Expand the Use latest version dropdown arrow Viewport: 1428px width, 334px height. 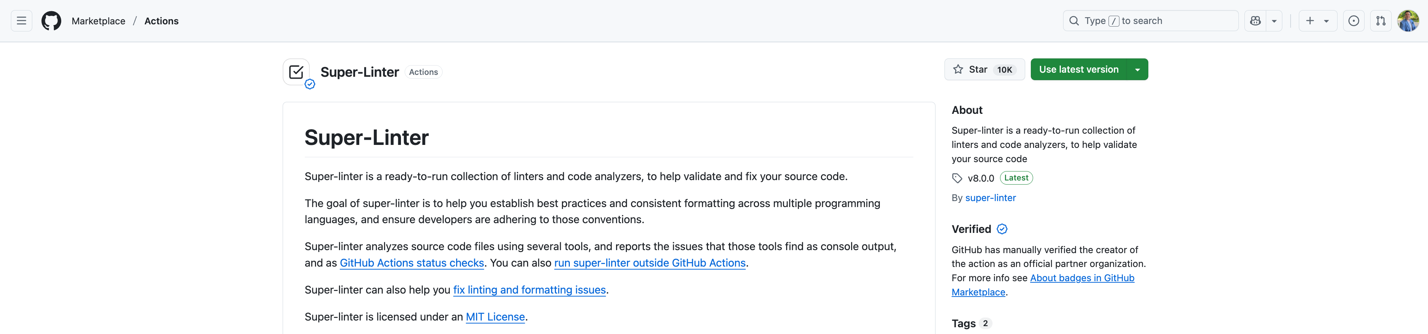click(1137, 70)
